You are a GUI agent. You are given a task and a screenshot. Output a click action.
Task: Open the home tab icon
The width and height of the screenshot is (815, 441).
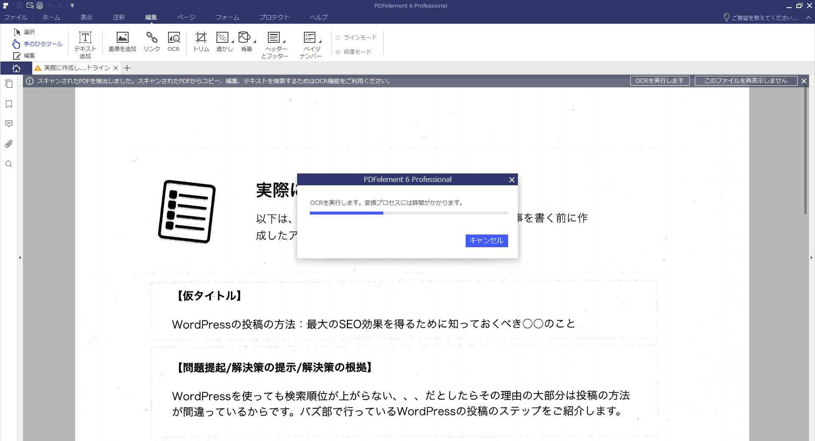16,68
